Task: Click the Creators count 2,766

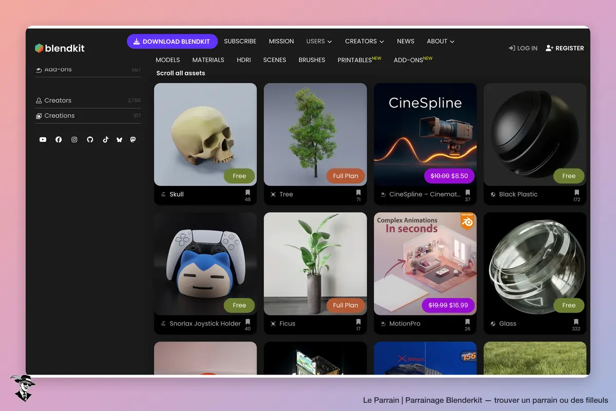Action: click(x=134, y=101)
